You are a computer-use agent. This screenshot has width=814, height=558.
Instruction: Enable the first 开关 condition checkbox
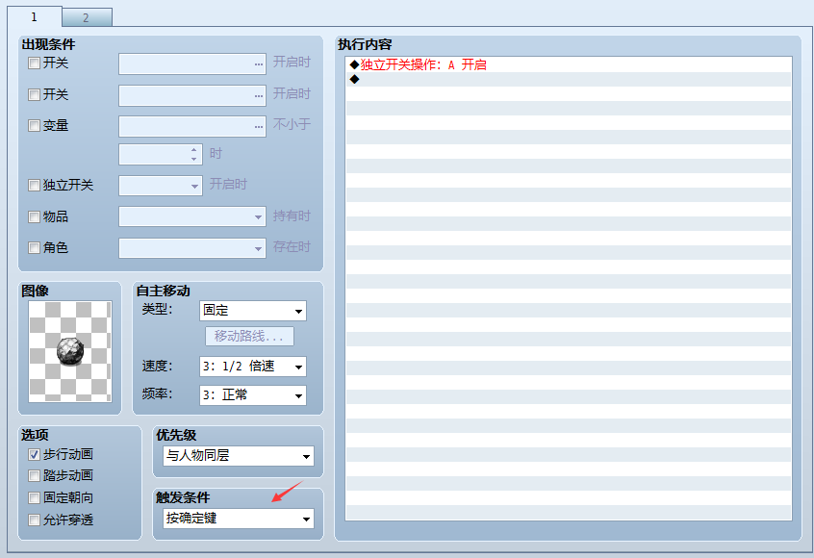34,63
